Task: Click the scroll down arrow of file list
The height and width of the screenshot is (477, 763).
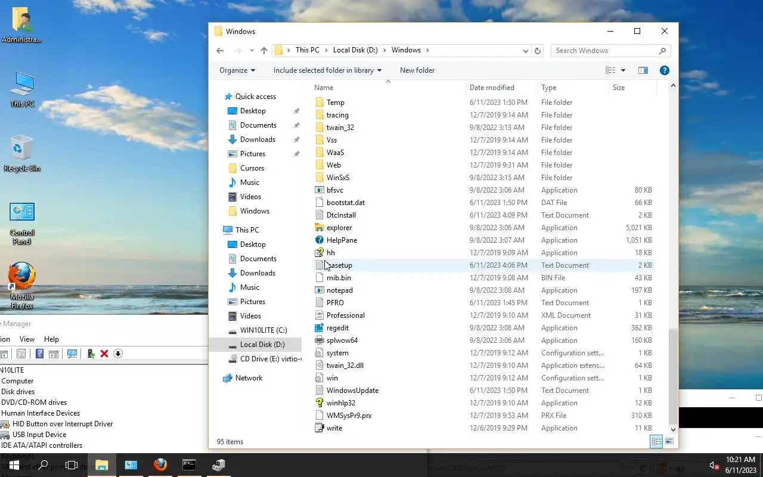Action: click(673, 429)
